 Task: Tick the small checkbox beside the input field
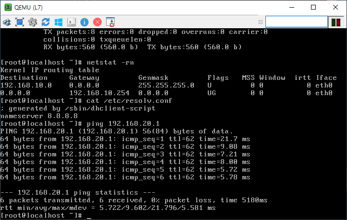[x=261, y=22]
